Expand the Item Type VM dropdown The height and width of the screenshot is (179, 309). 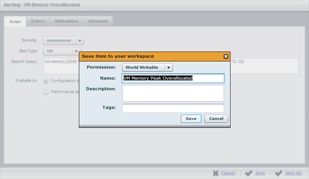click(62, 51)
